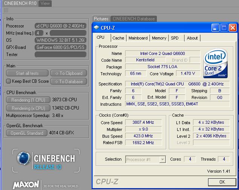Click the Threads value 4
239x190 pixels.
[224, 159]
